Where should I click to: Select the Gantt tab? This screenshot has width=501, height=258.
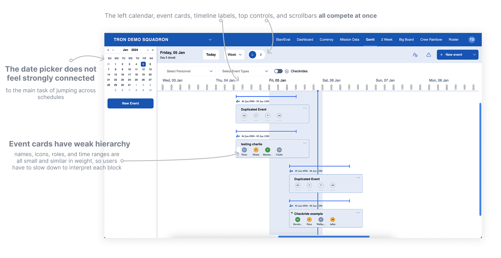370,40
